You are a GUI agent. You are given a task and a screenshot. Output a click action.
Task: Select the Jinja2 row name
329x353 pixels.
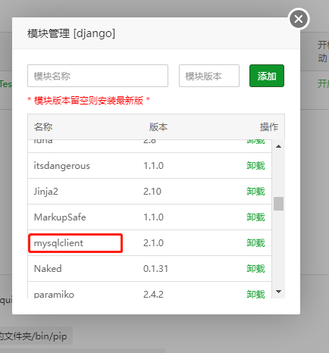click(x=46, y=192)
